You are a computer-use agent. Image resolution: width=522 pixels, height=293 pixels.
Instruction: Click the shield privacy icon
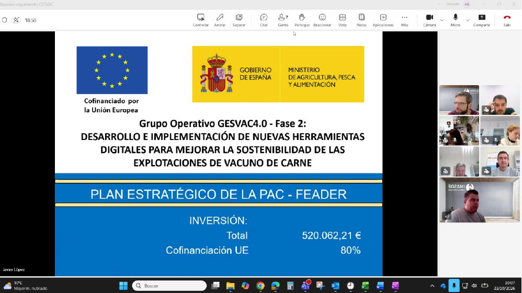click(x=5, y=20)
